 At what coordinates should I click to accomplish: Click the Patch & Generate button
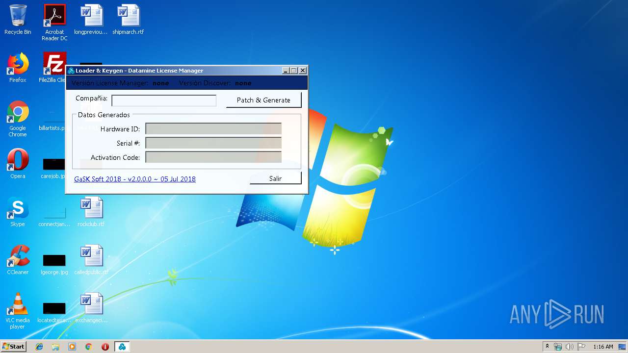[263, 100]
